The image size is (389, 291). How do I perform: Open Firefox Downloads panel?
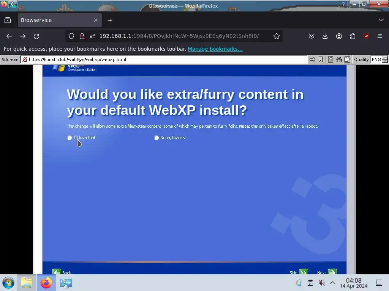pos(325,36)
